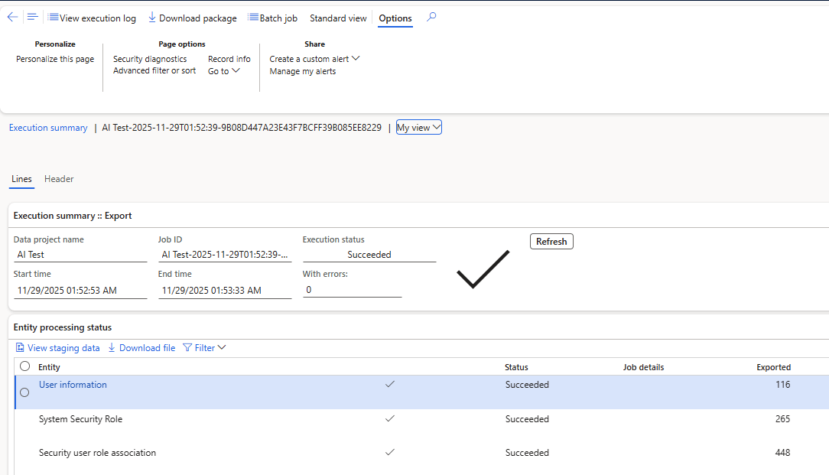Open the hamburger navigation menu icon
This screenshot has width=829, height=475.
[32, 17]
